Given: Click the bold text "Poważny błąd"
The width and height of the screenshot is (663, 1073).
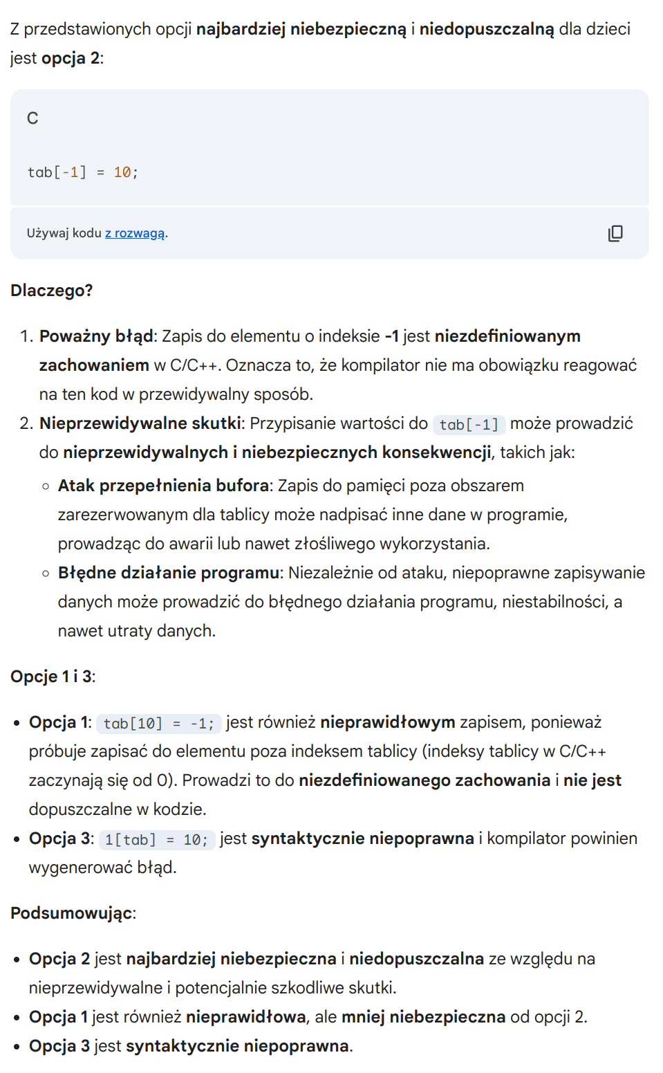Looking at the screenshot, I should coord(96,336).
